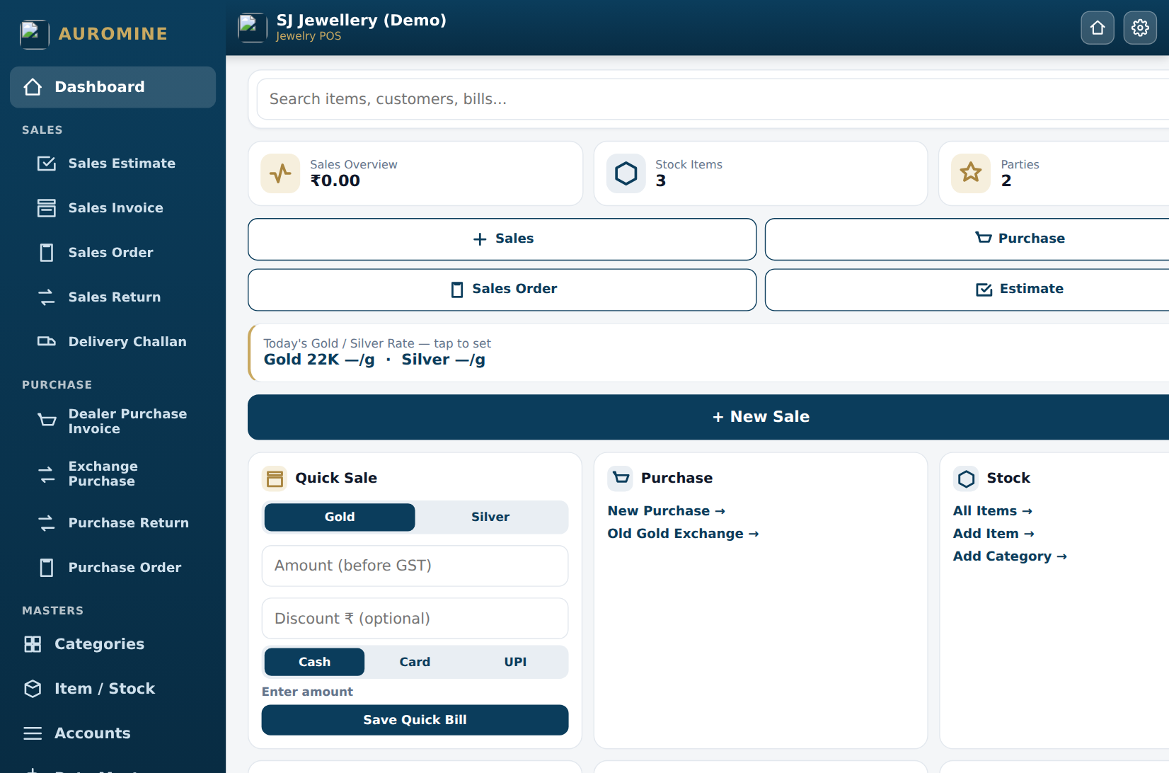This screenshot has width=1169, height=773.
Task: Click Save Quick Bill
Action: [415, 720]
